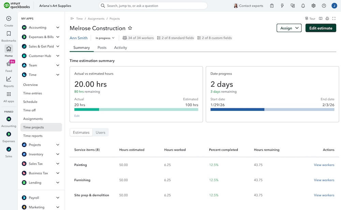Favorite Melrose Construction with star icon
Image resolution: width=341 pixels, height=210 pixels.
coord(130,28)
